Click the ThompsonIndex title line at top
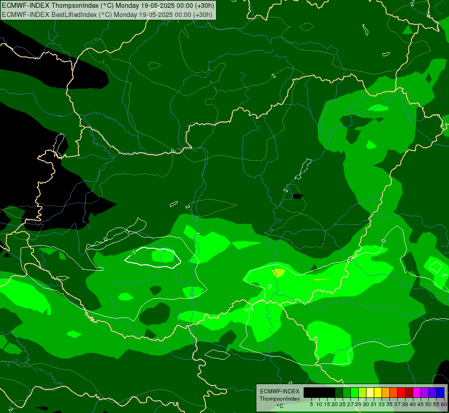The width and height of the screenshot is (449, 413). point(108,6)
